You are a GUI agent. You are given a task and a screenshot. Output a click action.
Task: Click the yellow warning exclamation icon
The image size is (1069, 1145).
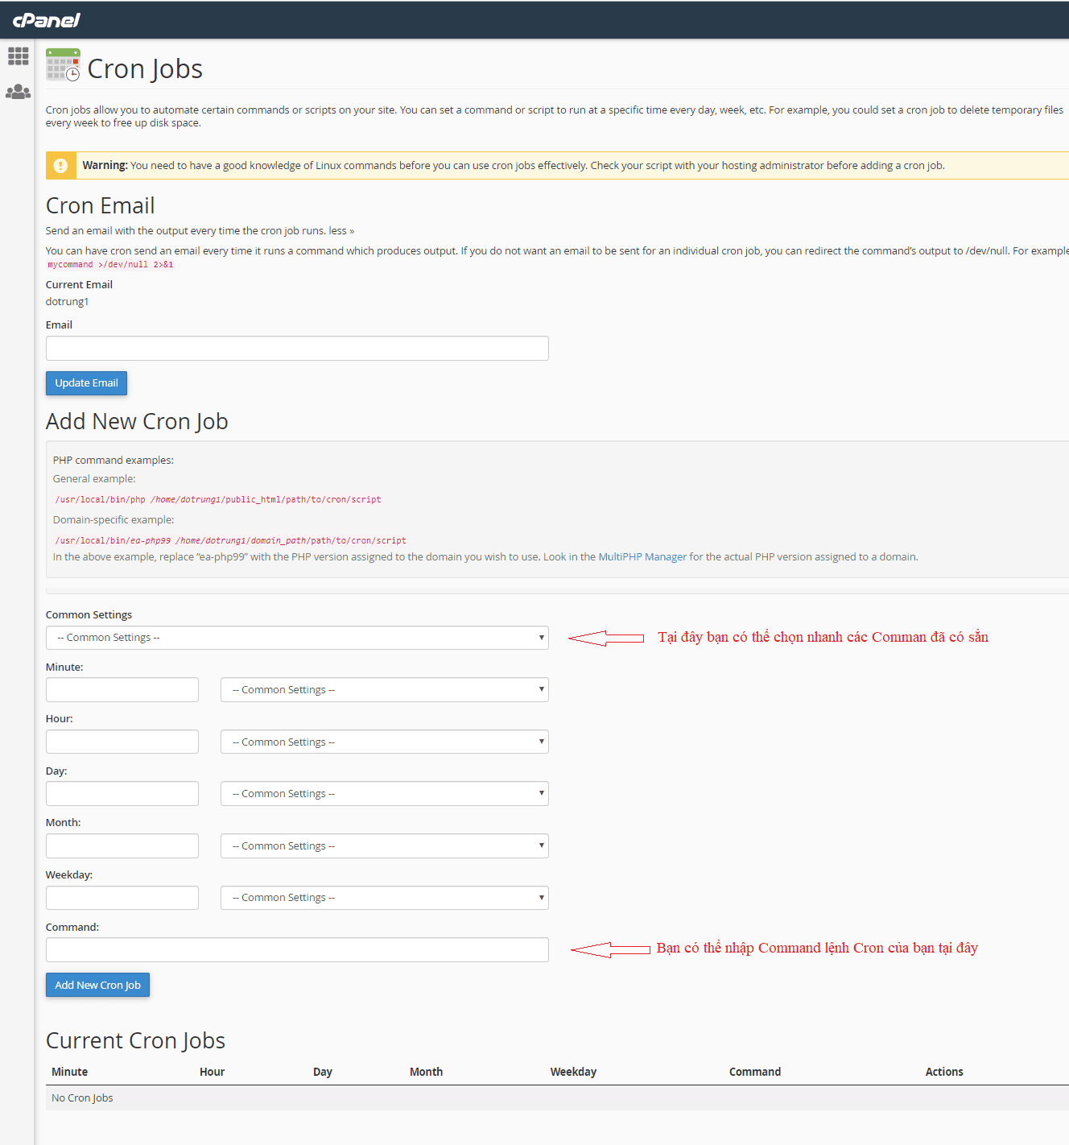point(60,166)
